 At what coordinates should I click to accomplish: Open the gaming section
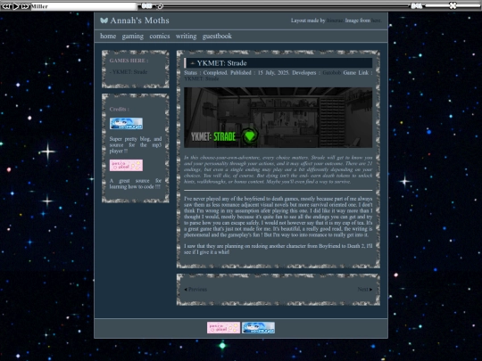[x=132, y=37]
